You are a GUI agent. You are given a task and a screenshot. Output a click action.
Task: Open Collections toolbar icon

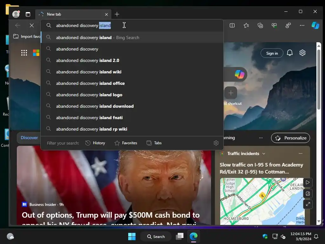pyautogui.click(x=260, y=25)
